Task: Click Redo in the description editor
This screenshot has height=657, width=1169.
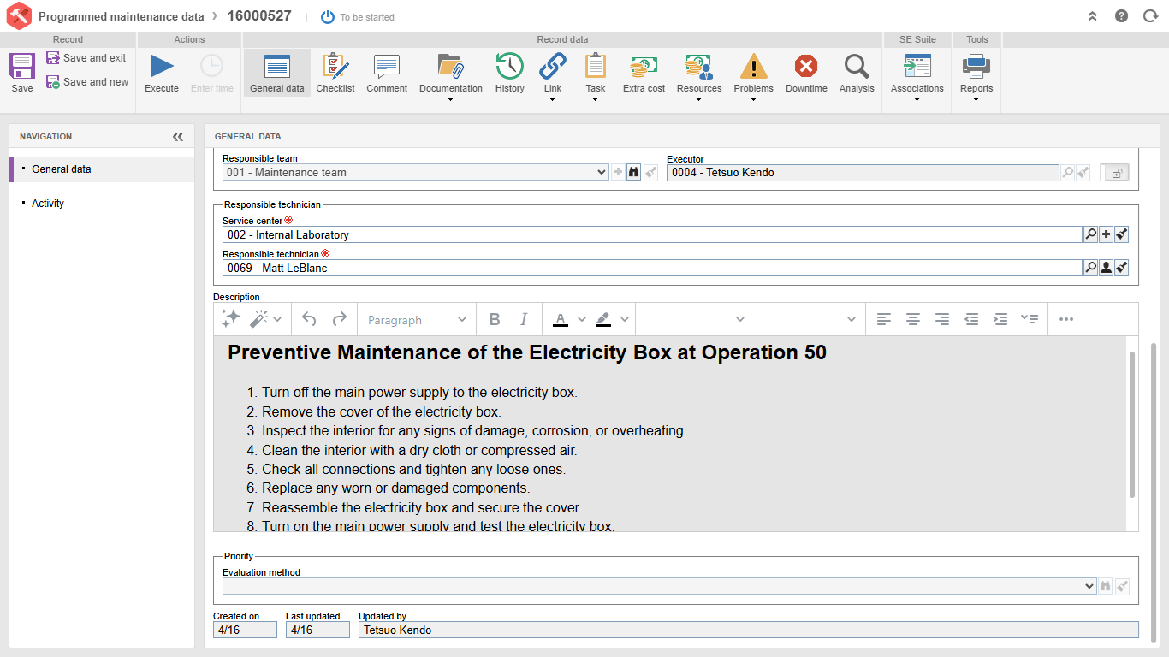Action: point(340,319)
